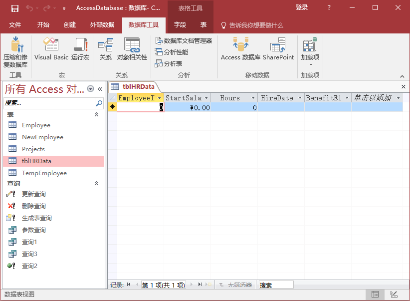Image resolution: width=410 pixels, height=301 pixels.
Task: Select Datasheet view button in status bar
Action: click(x=375, y=295)
